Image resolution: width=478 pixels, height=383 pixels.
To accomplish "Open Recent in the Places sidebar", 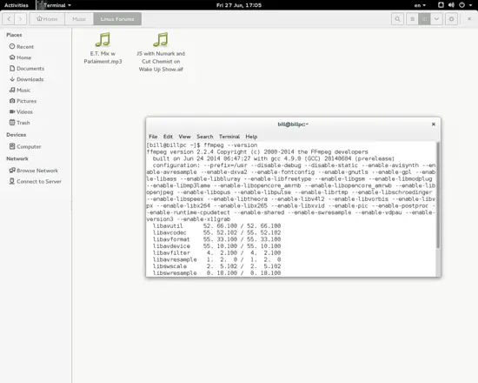I will coord(22,46).
